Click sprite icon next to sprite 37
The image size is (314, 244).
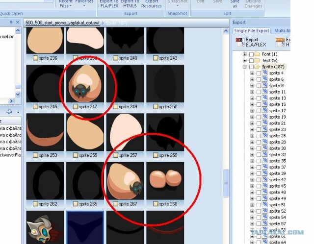coord(264,167)
